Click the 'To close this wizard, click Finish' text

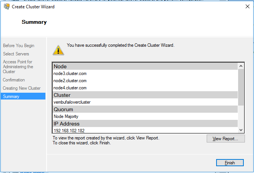(82, 143)
